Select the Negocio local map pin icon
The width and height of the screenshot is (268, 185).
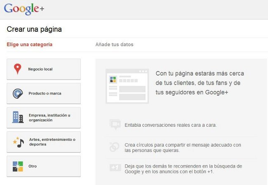click(17, 69)
